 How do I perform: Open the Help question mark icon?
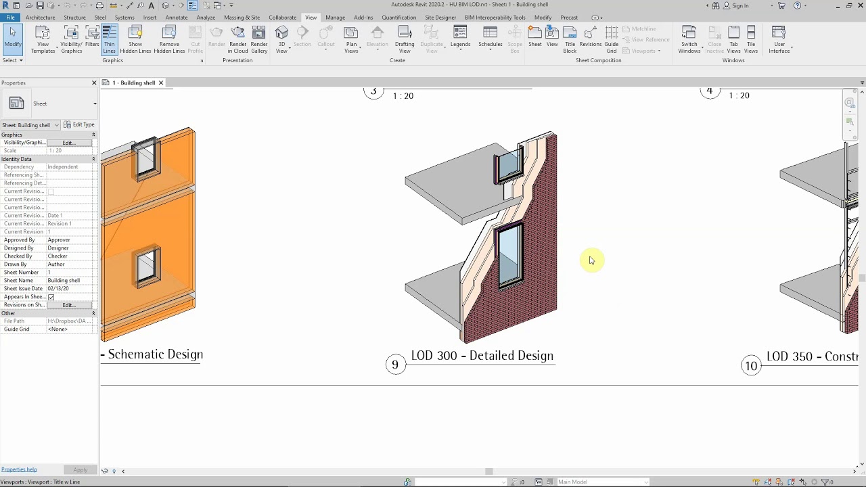click(x=797, y=5)
